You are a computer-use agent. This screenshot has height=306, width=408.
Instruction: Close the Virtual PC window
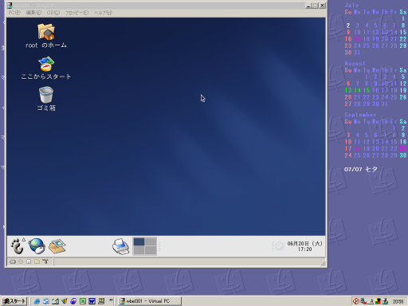pyautogui.click(x=322, y=6)
